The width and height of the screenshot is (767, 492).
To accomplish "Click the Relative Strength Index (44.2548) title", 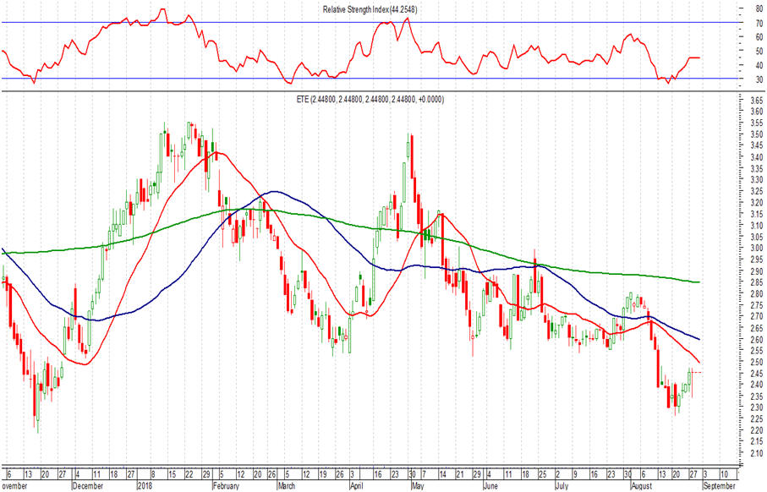I will [x=370, y=9].
